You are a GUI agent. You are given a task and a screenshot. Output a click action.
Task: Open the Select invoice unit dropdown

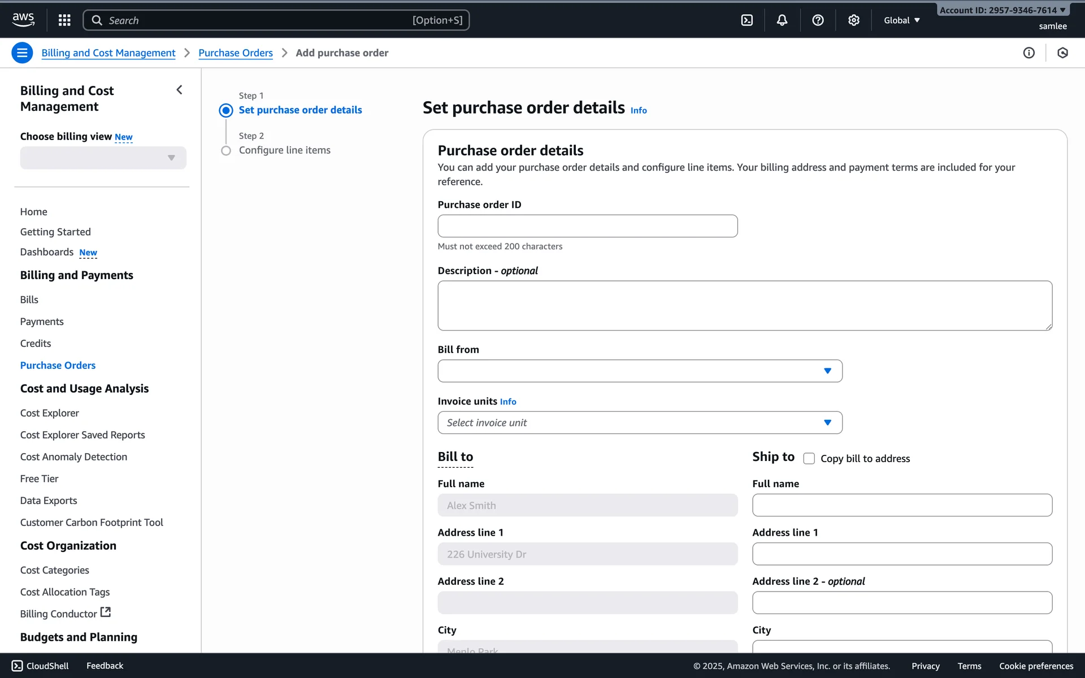pos(639,423)
